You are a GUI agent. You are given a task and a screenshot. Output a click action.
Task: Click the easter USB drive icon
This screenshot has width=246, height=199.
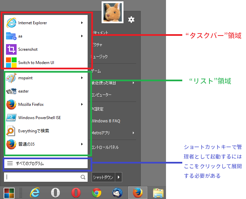11,91
